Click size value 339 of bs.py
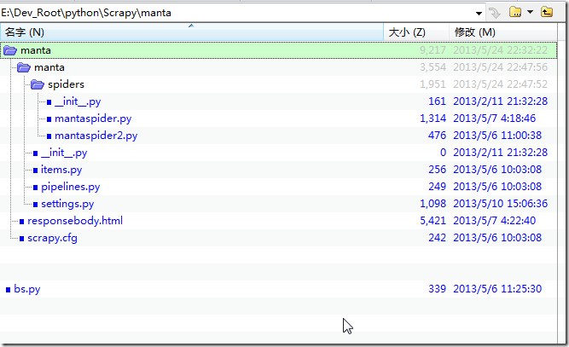The image size is (569, 347). pos(438,289)
